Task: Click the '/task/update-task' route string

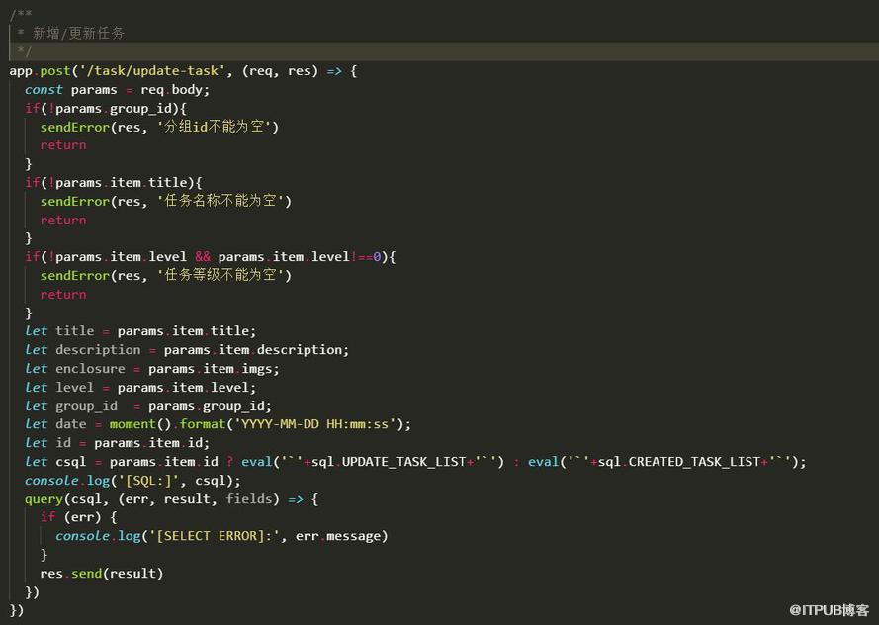Action: tap(154, 71)
